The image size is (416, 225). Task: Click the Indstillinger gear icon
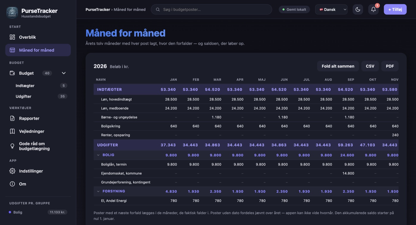click(12, 171)
